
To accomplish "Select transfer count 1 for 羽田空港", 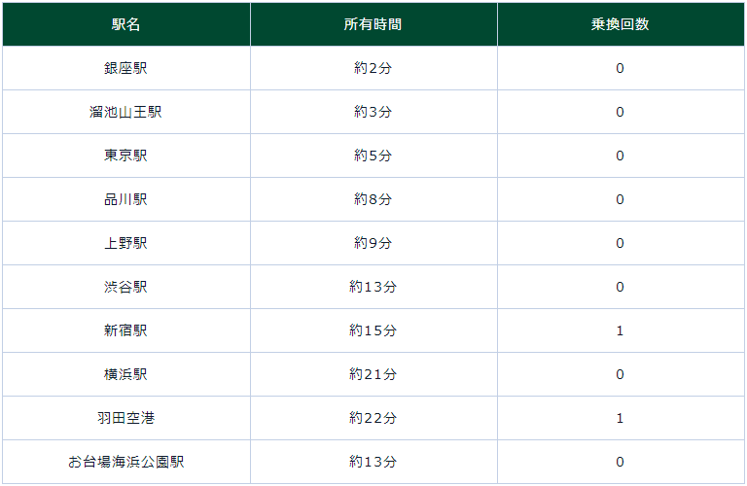I will (620, 418).
